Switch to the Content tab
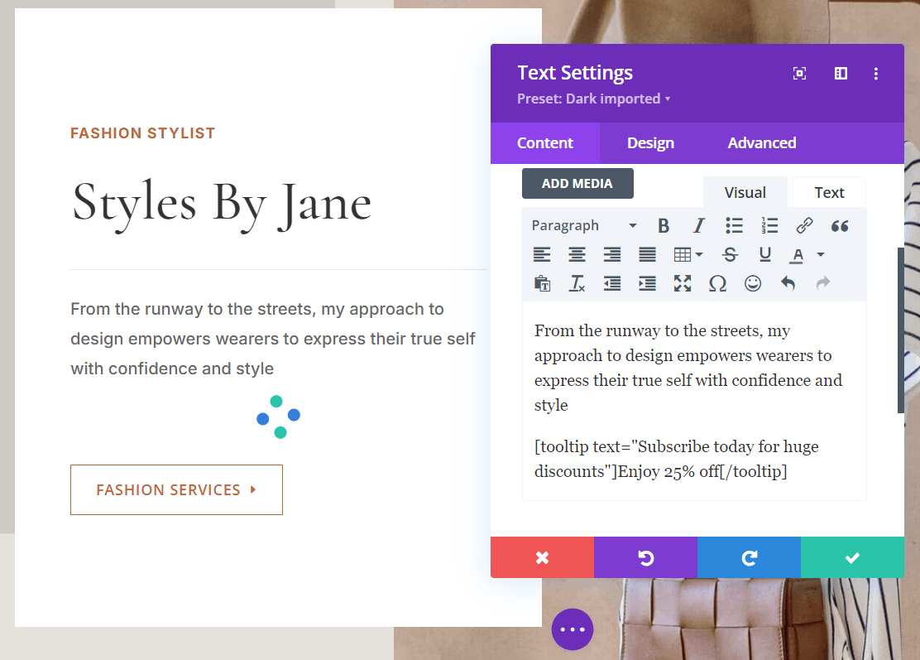The image size is (920, 660). [x=544, y=142]
